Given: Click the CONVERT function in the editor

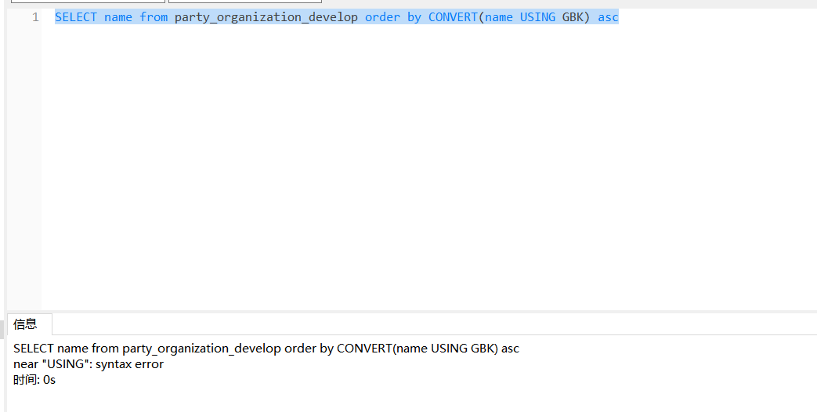Looking at the screenshot, I should (453, 17).
